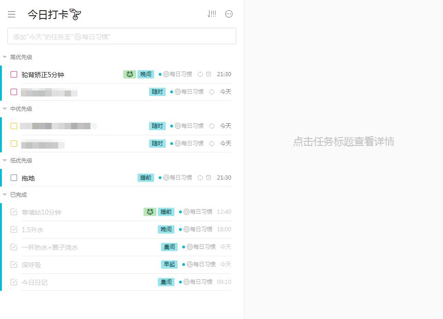Click the 21:30 due time on 拖地
The image size is (443, 319).
tap(224, 178)
